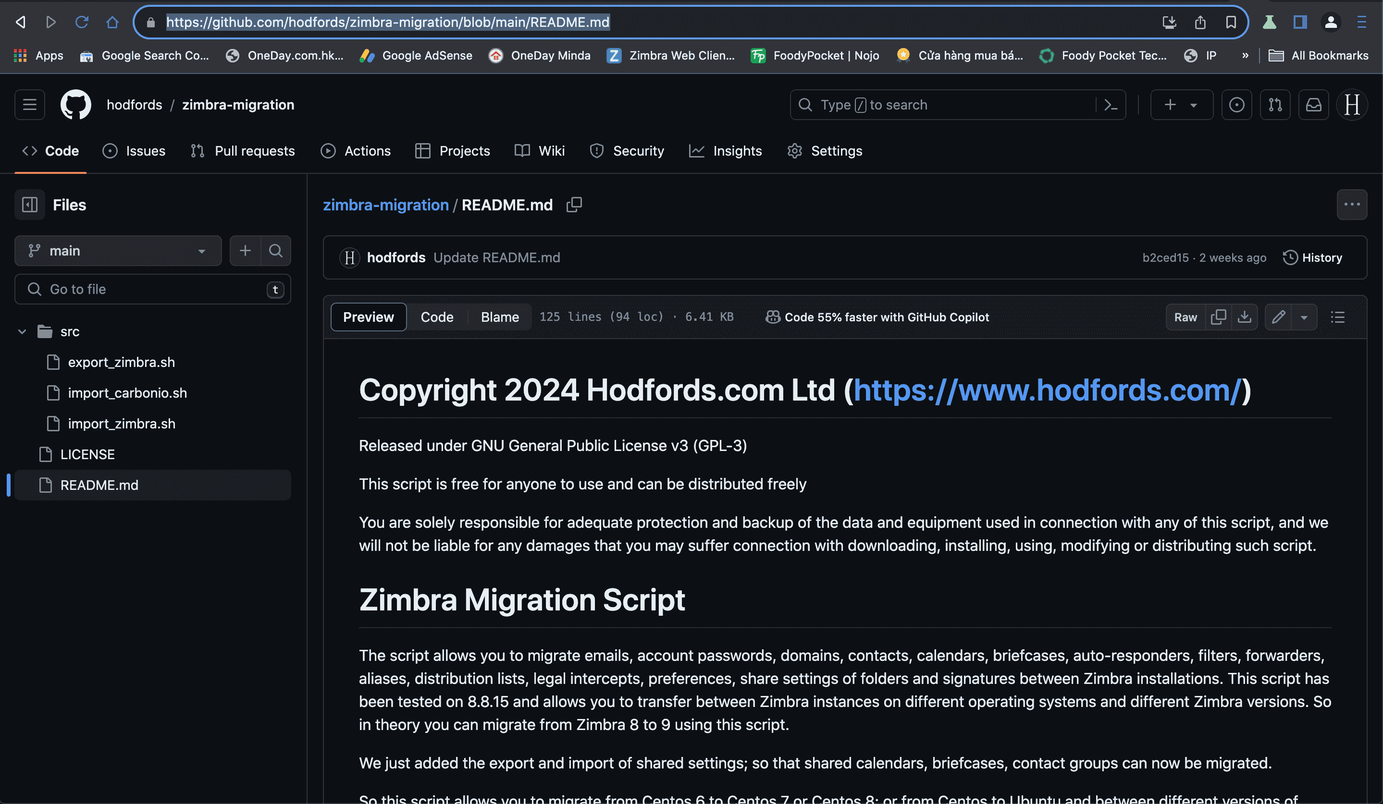Click the GitHub octocat logo
This screenshot has width=1383, height=804.
pos(76,105)
